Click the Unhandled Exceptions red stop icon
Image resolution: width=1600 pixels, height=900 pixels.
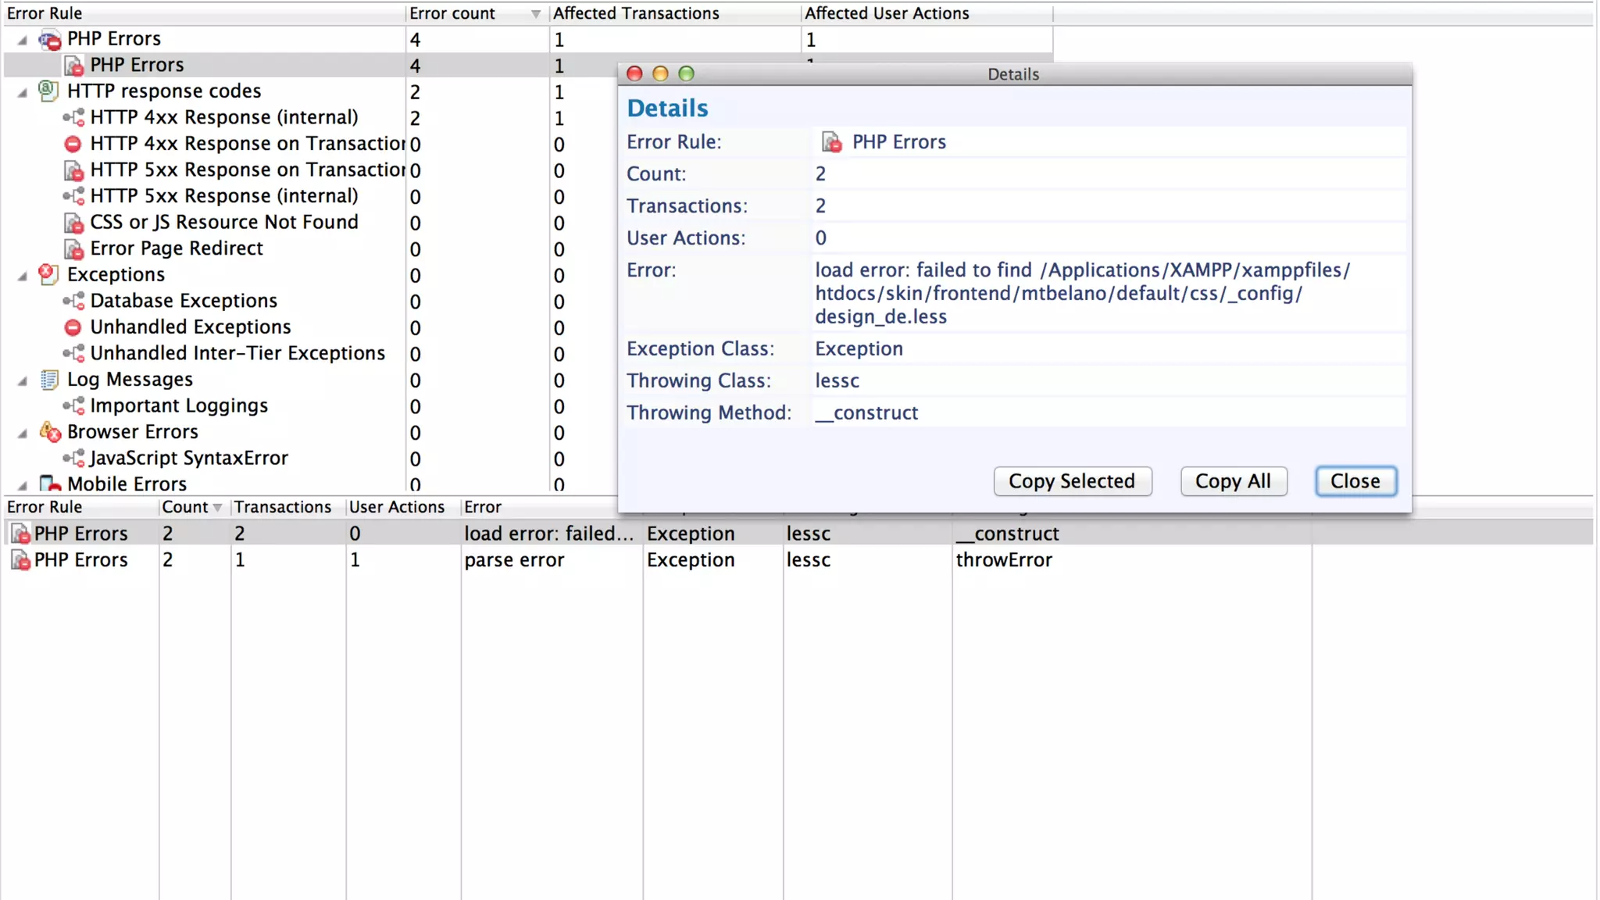pyautogui.click(x=73, y=327)
